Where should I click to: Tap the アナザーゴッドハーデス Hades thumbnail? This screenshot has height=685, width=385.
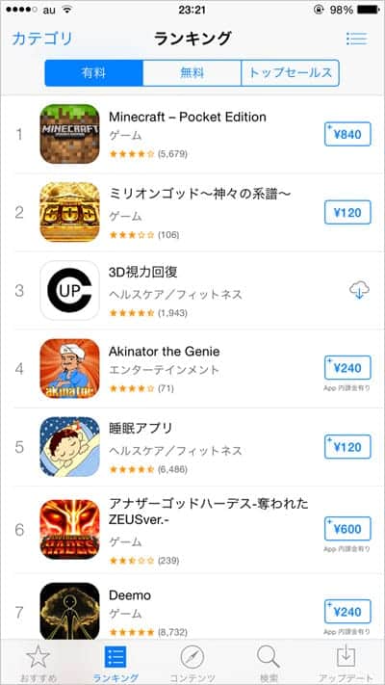[x=70, y=529]
